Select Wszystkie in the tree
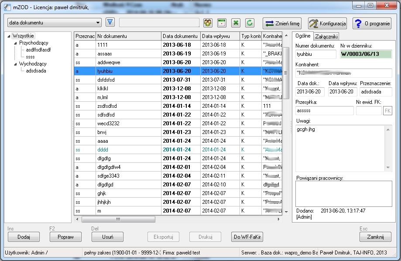 (23, 36)
